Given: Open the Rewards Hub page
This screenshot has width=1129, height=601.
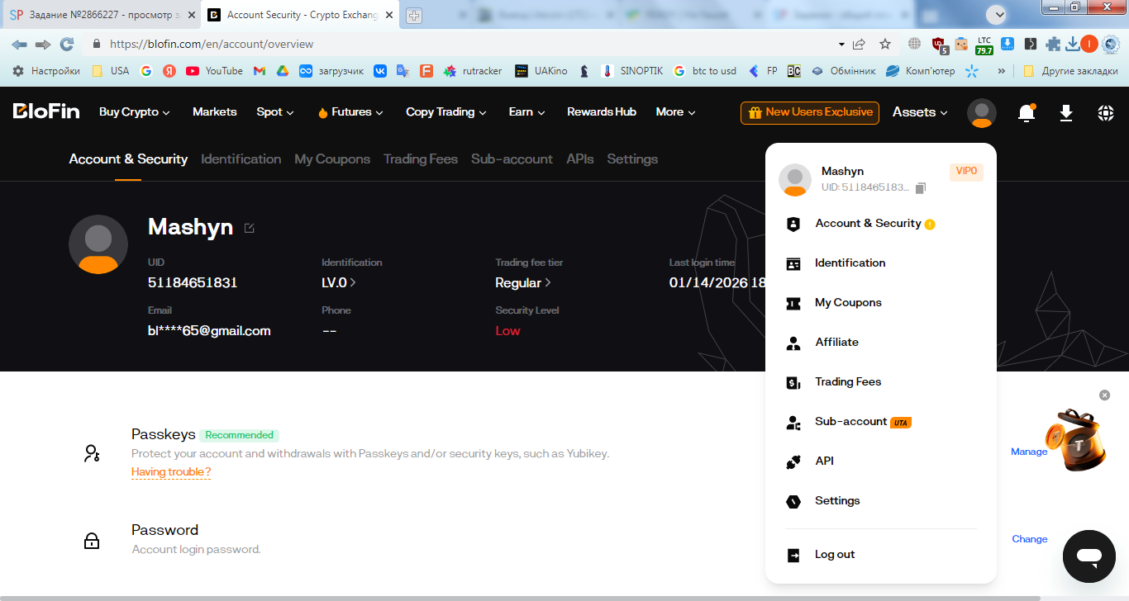Looking at the screenshot, I should click(x=602, y=112).
